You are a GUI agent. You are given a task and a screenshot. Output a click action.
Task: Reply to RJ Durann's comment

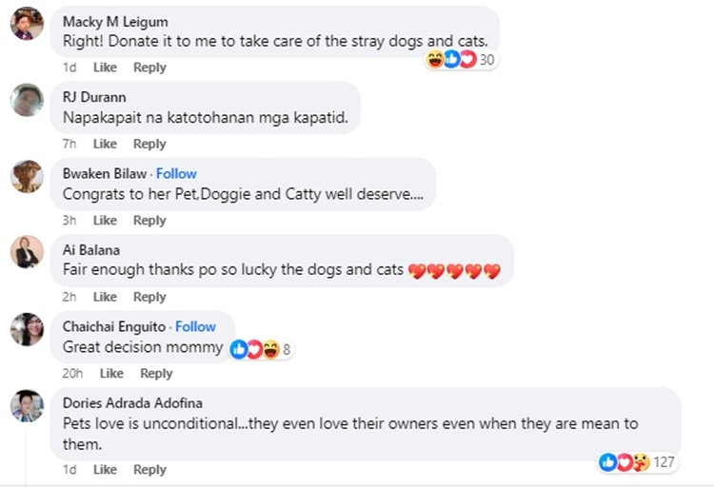149,144
